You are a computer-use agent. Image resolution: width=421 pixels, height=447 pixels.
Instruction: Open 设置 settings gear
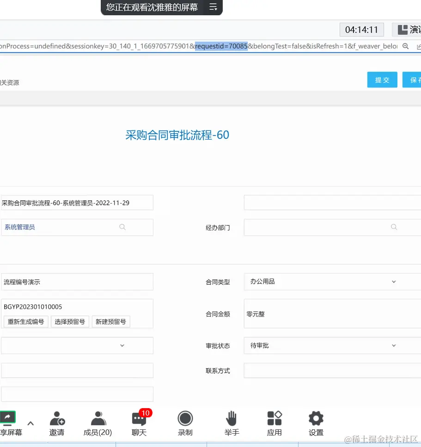[316, 418]
